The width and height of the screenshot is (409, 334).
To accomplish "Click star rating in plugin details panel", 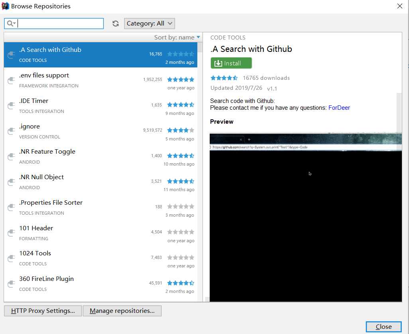I will pos(224,78).
